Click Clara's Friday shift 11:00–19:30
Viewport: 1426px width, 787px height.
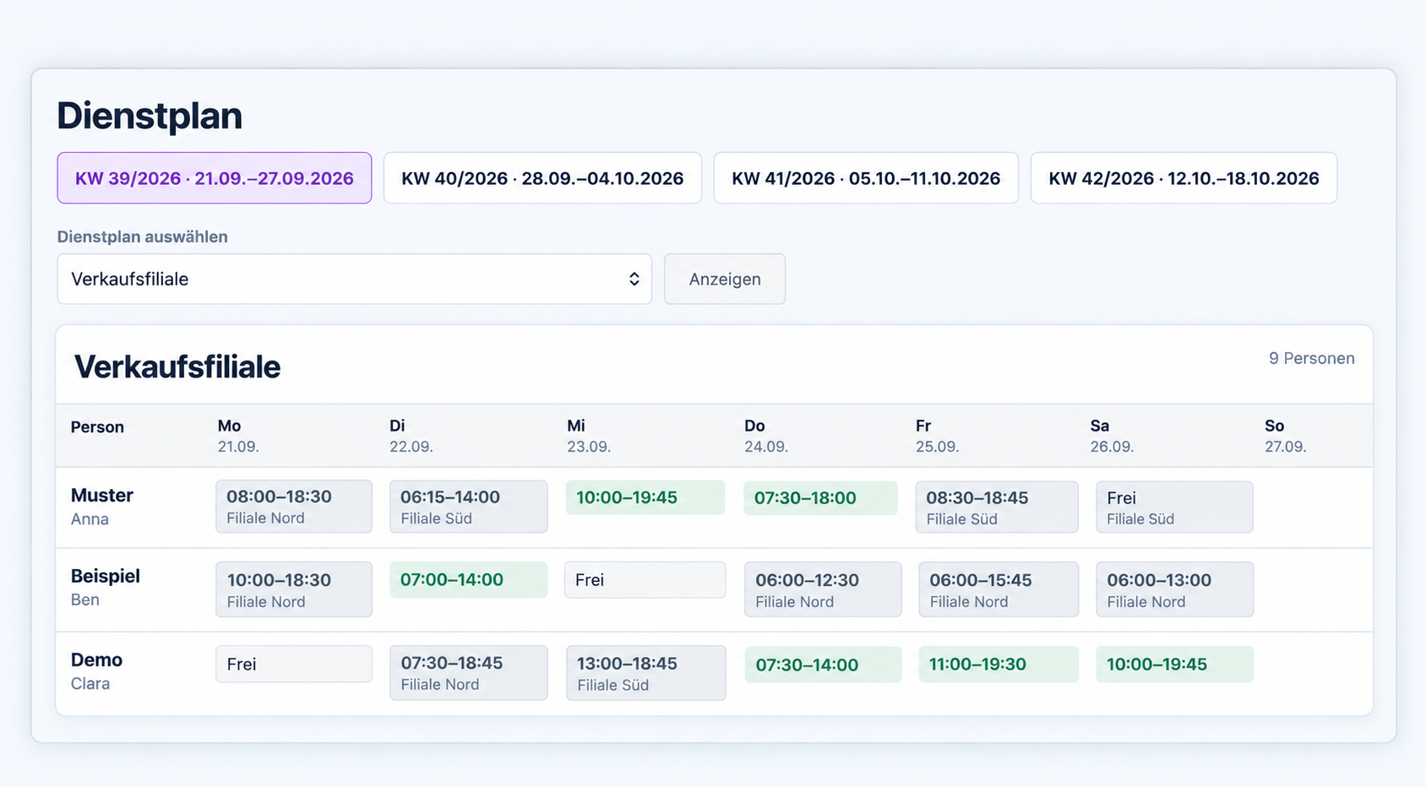(x=999, y=665)
